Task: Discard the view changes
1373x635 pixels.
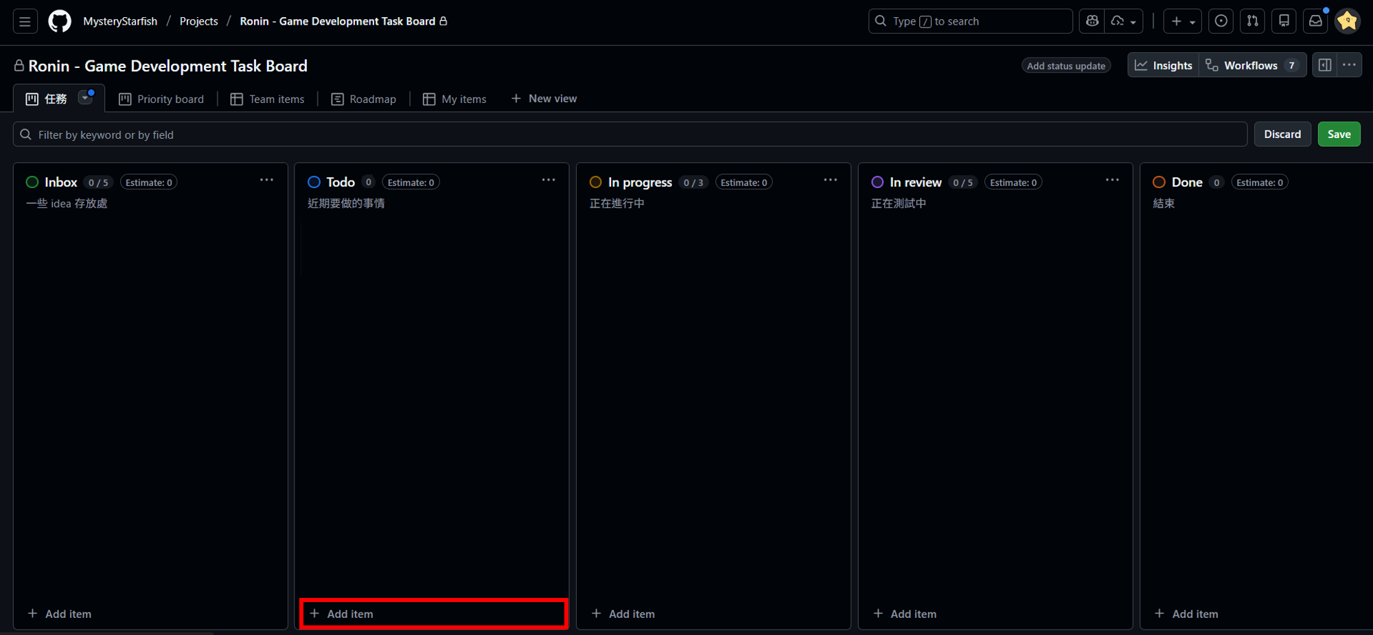Action: point(1282,135)
